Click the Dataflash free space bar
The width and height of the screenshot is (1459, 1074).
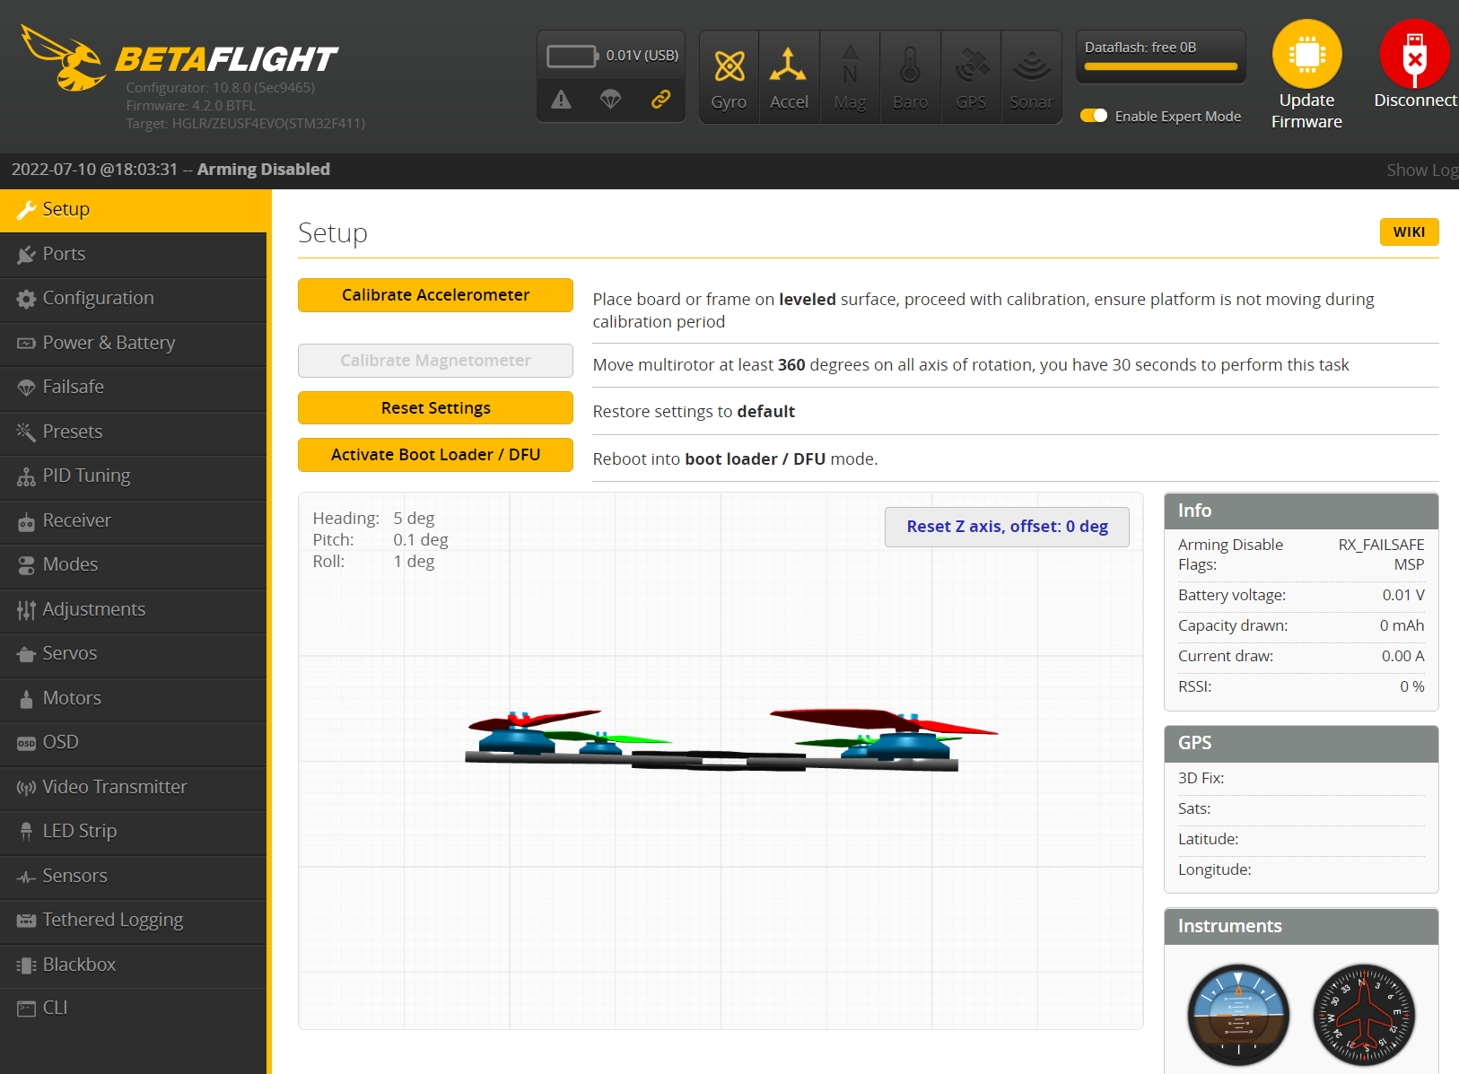tap(1160, 66)
